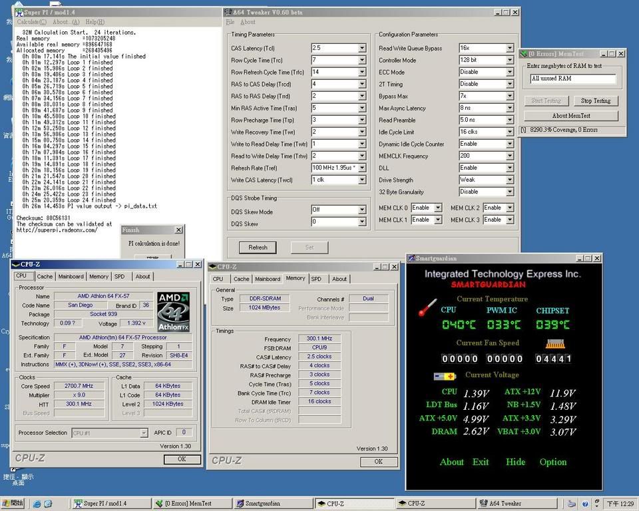The width and height of the screenshot is (639, 511).
Task: Open the Read Preamble dropdown
Action: point(510,120)
